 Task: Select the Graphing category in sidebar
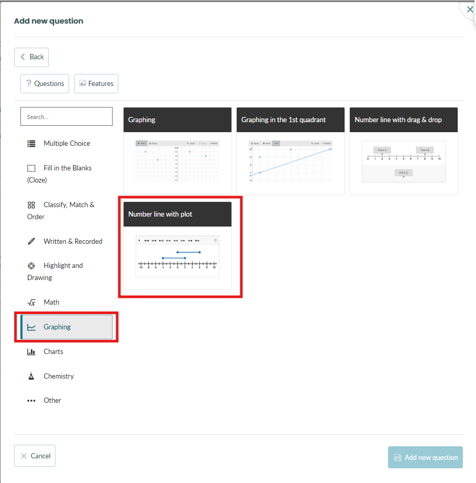pos(67,327)
